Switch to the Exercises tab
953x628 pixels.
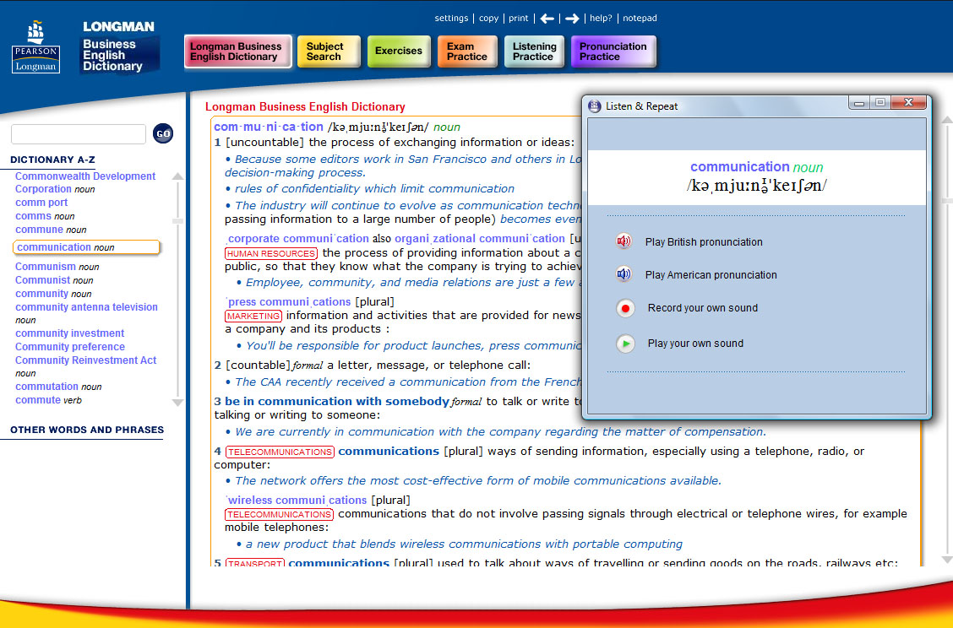click(x=398, y=51)
